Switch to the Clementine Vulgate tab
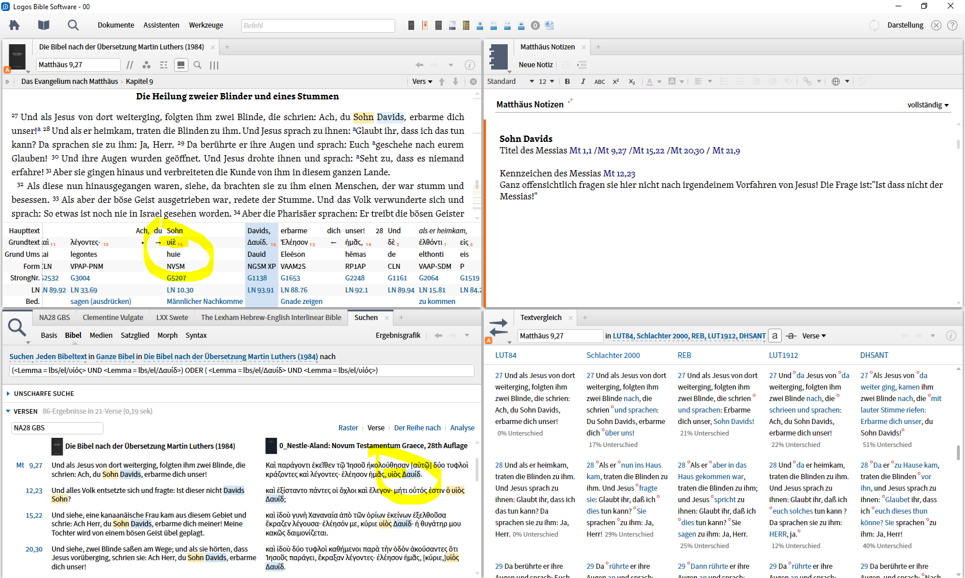The image size is (965, 578). [x=113, y=318]
